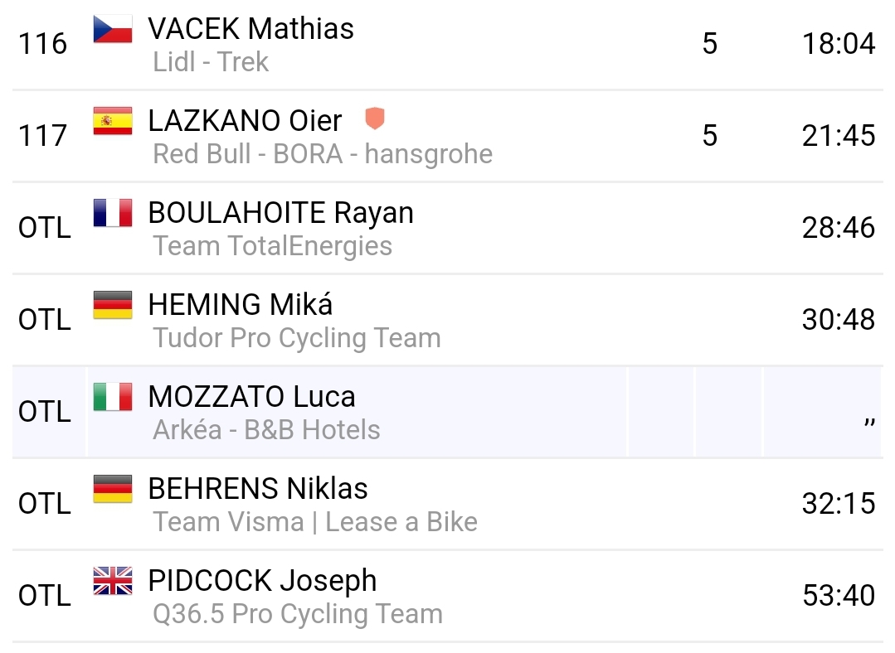Click the Italian flag beside MOZZATO Luca

113,397
